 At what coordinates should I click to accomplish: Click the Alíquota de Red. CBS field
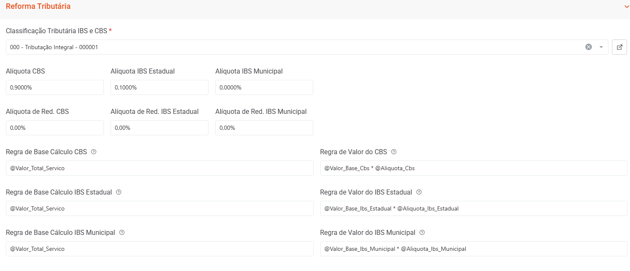pyautogui.click(x=55, y=128)
